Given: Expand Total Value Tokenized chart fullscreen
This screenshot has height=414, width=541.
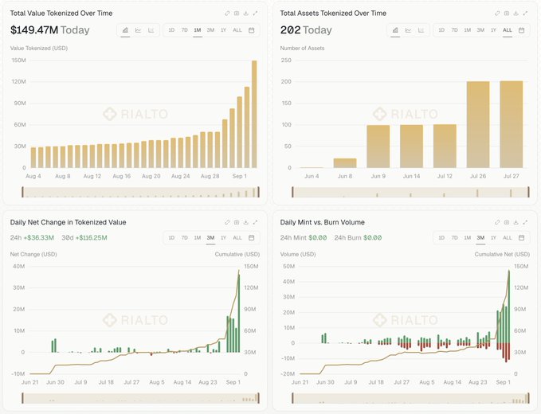Looking at the screenshot, I should coord(255,13).
